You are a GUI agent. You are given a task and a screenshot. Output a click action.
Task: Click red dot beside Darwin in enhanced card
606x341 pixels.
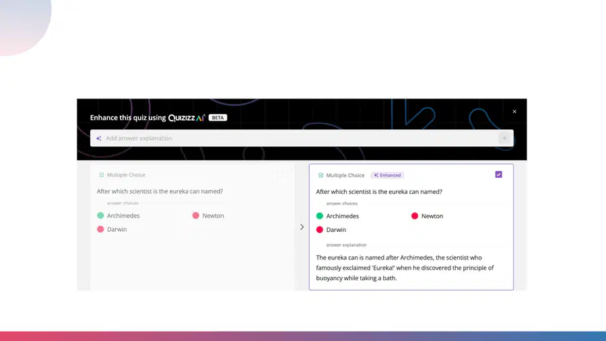coord(320,230)
